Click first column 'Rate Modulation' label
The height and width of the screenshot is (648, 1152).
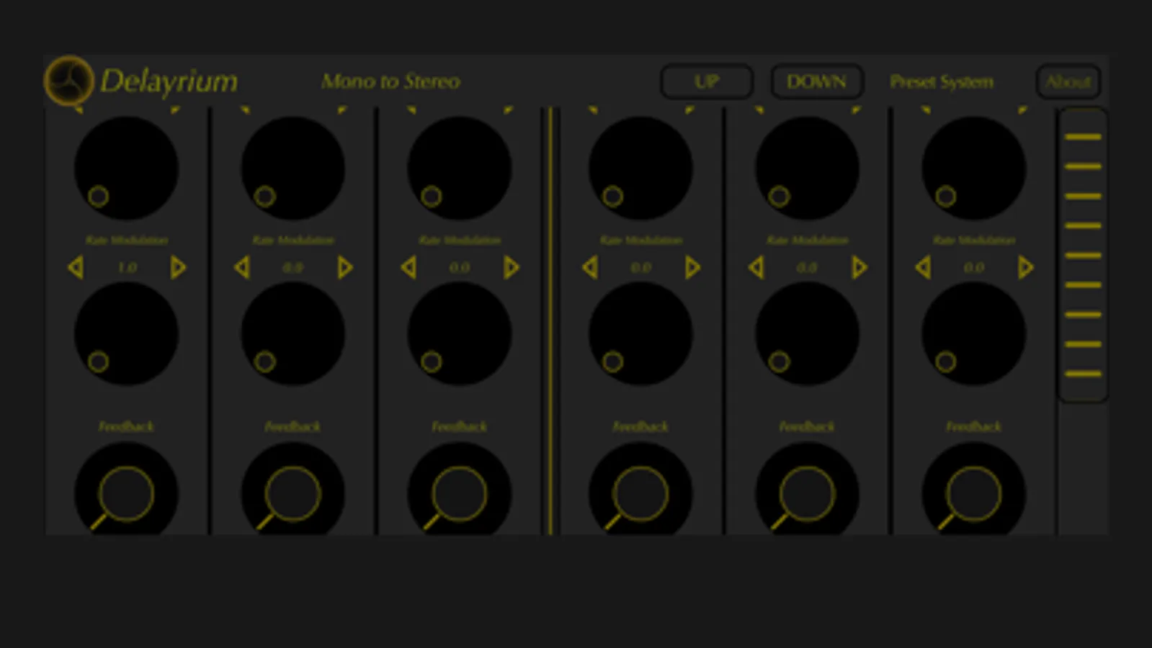pyautogui.click(x=127, y=240)
